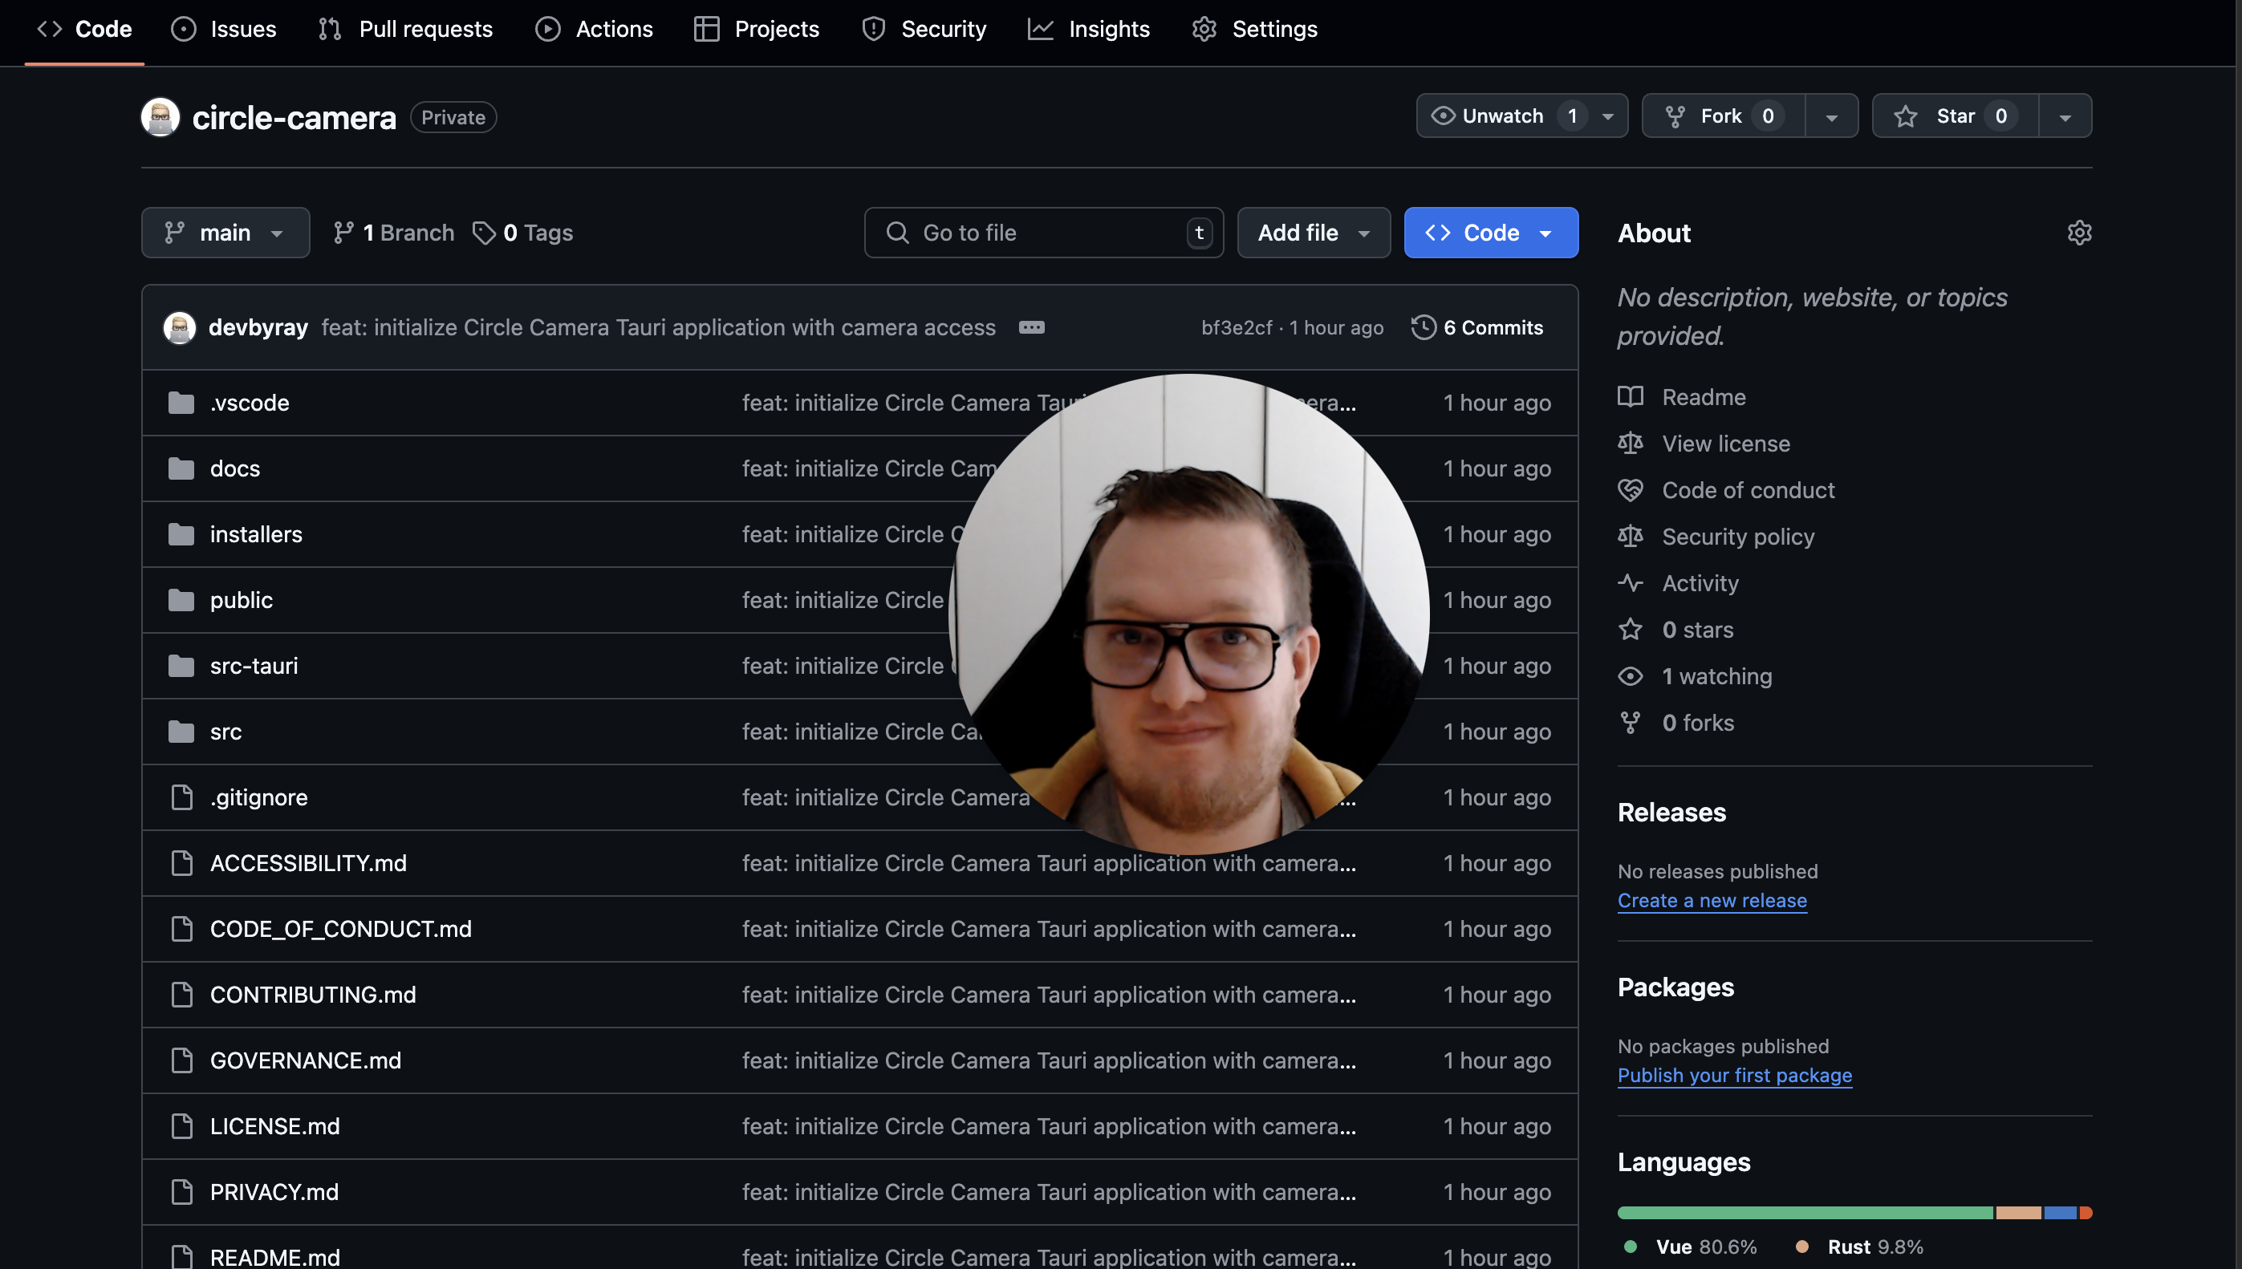Switch to the Pull requests tab
Screen dimensions: 2242x1269
pos(405,29)
